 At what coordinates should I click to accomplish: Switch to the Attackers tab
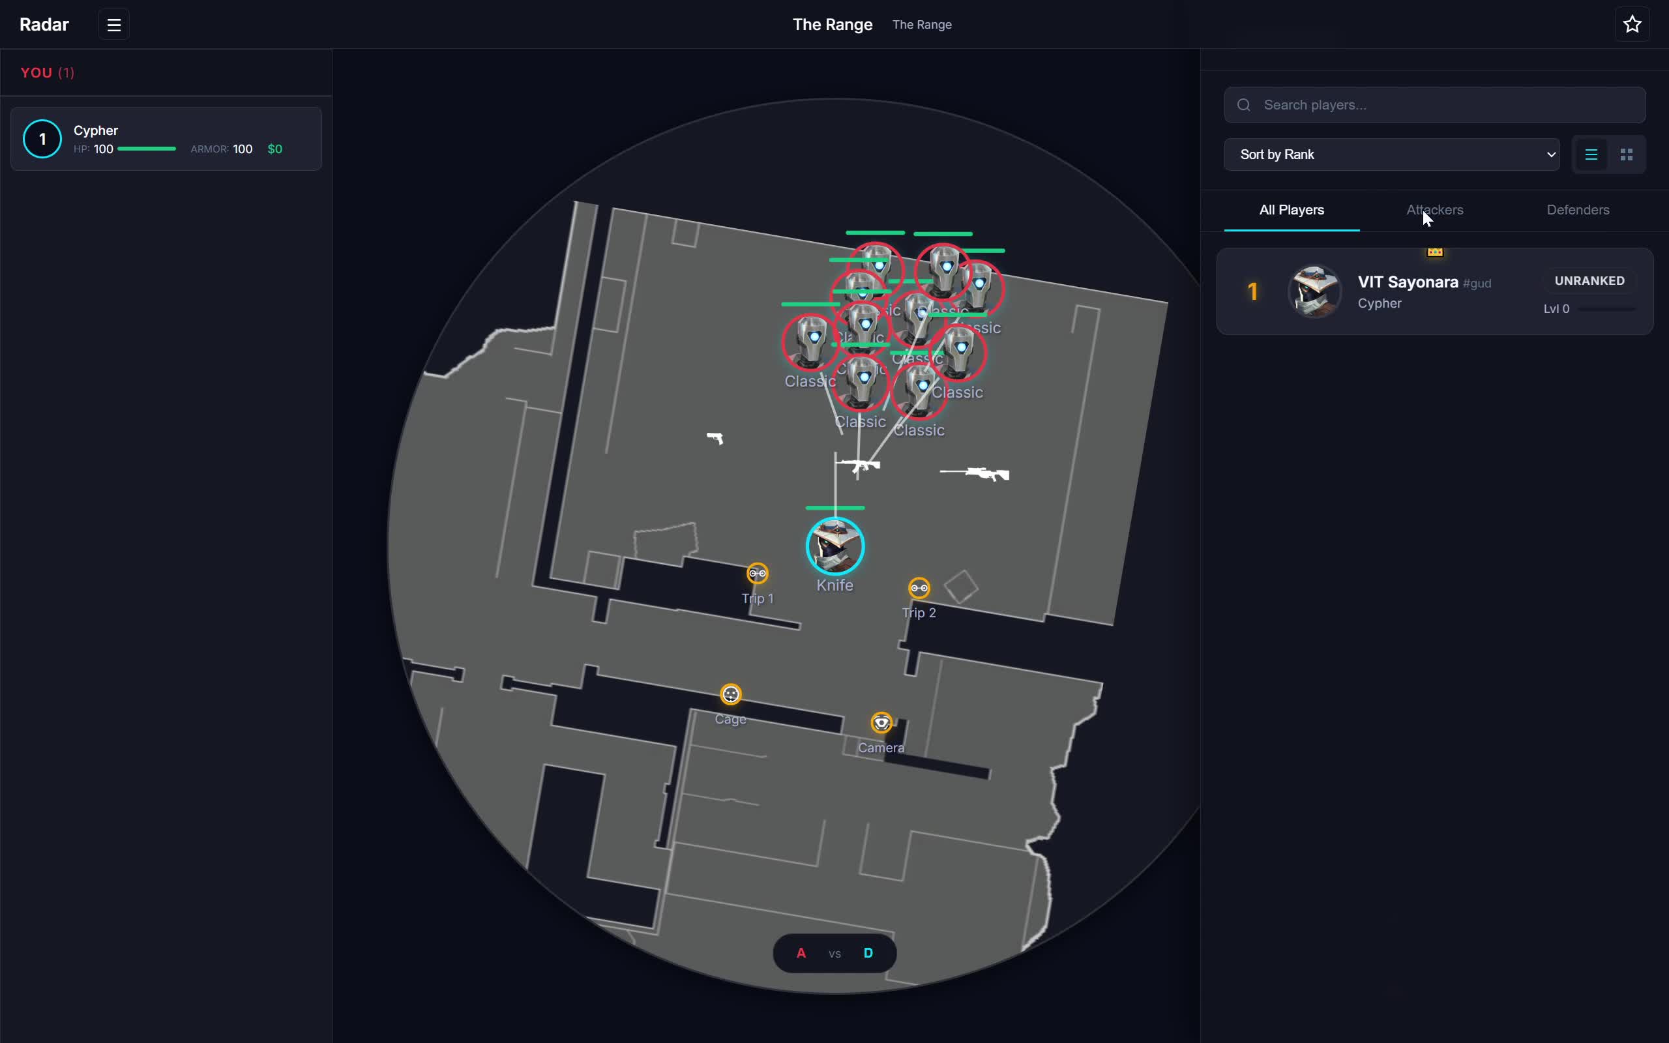[x=1434, y=210]
